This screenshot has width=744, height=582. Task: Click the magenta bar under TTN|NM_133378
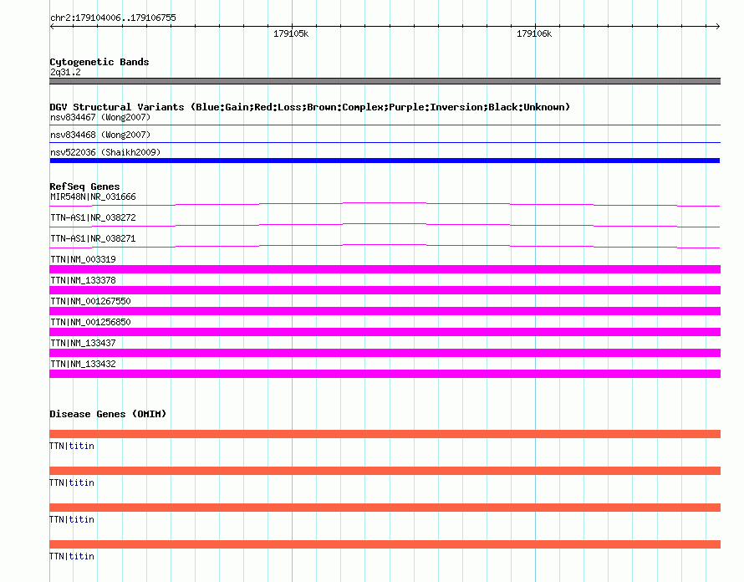pos(385,290)
